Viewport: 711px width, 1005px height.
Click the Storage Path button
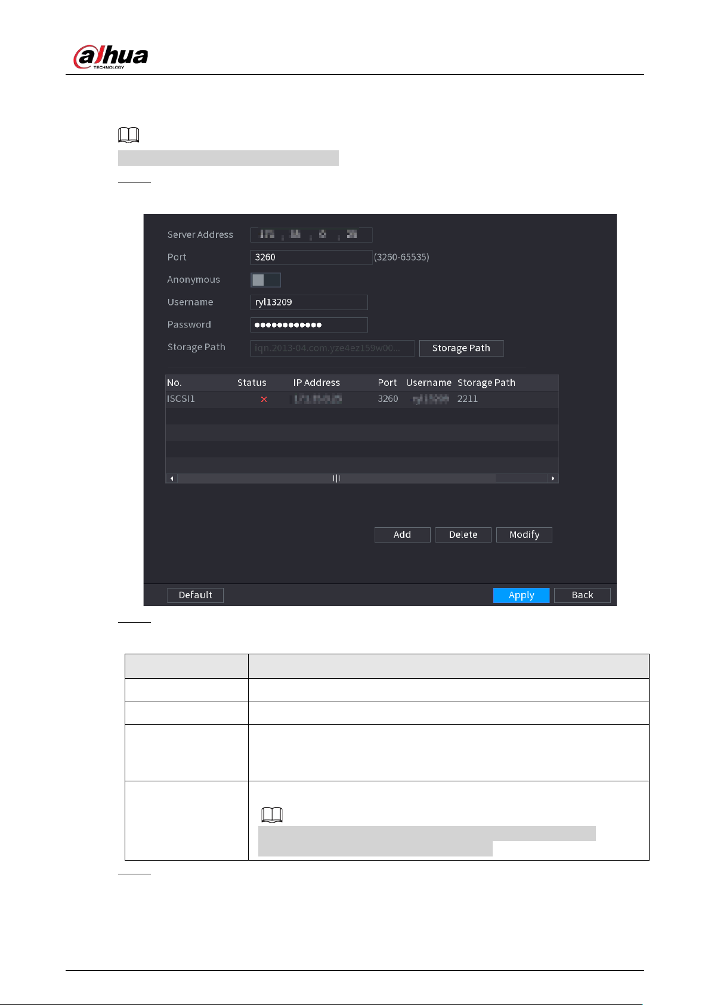[461, 348]
